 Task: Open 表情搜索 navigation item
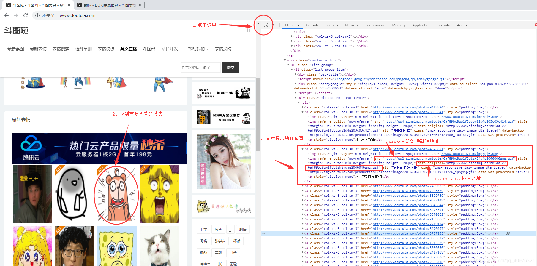61,49
